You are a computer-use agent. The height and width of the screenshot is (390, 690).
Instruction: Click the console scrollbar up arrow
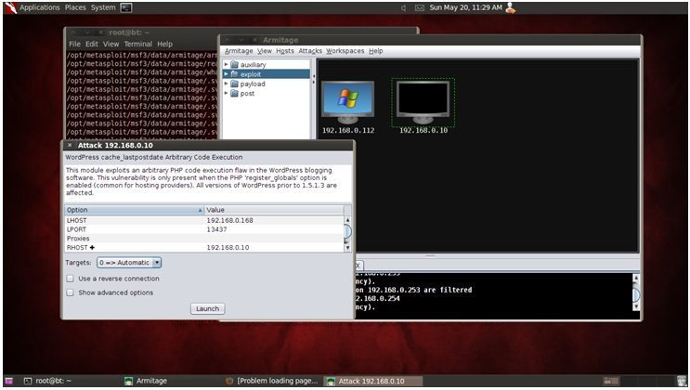coord(635,278)
